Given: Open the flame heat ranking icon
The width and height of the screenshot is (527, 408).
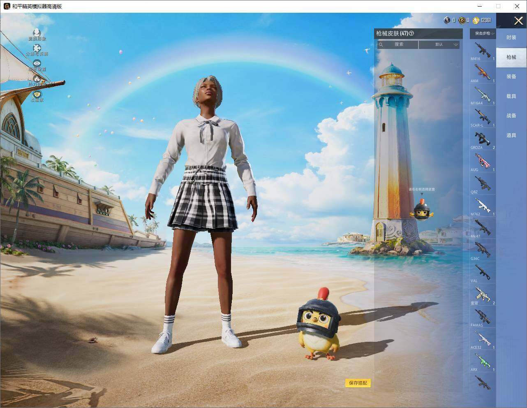Looking at the screenshot, I should (37, 78).
